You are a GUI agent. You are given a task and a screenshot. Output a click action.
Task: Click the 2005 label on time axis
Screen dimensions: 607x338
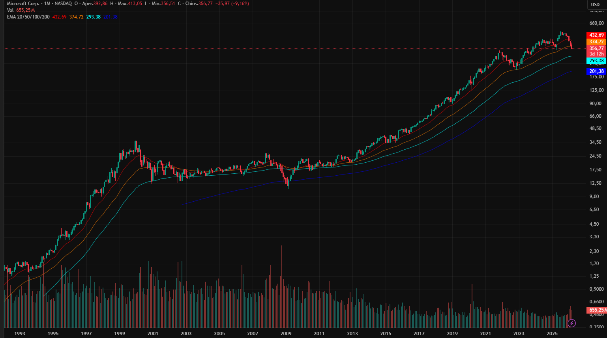pos(219,334)
